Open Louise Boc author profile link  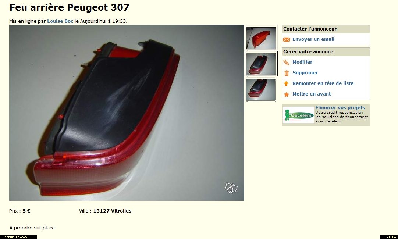pyautogui.click(x=60, y=21)
